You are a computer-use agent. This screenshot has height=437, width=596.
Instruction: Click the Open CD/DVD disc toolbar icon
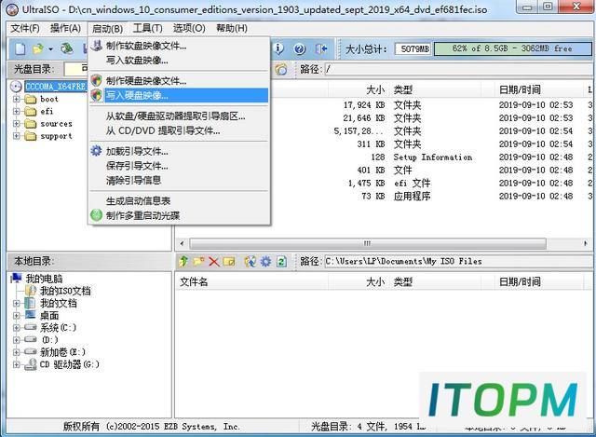pyautogui.click(x=67, y=48)
